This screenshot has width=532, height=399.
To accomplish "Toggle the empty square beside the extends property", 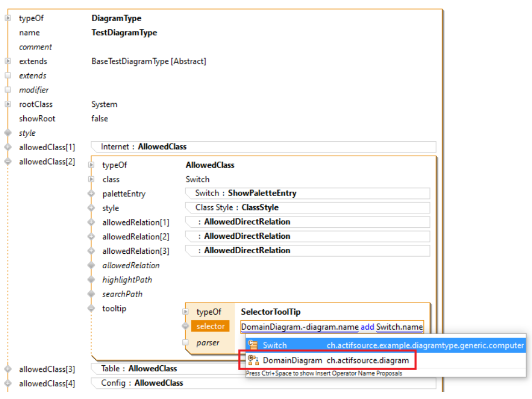I will (9, 75).
